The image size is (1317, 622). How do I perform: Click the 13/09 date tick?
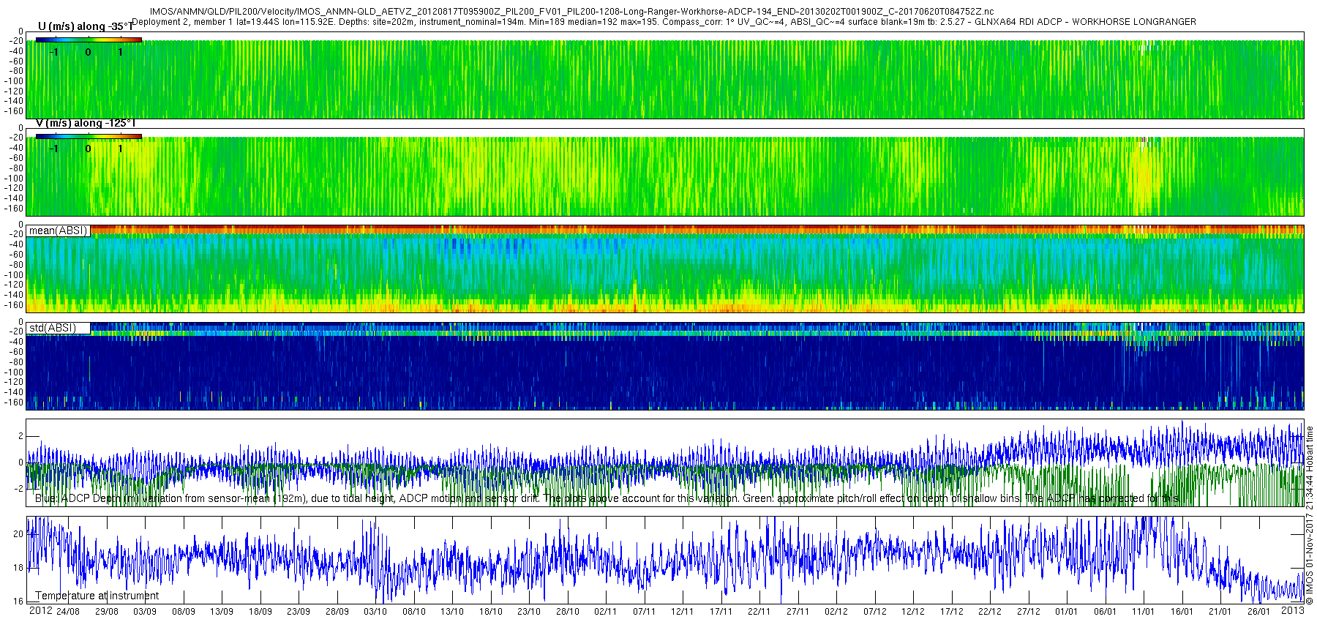click(x=222, y=612)
